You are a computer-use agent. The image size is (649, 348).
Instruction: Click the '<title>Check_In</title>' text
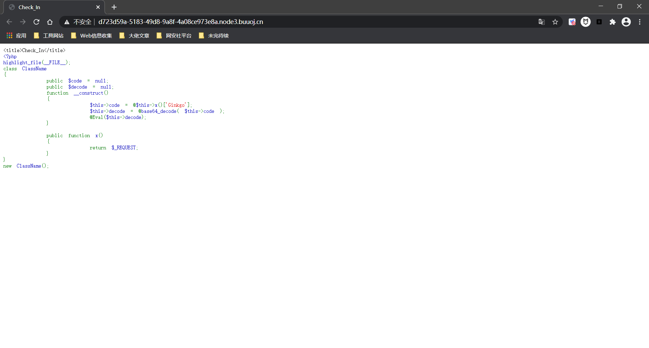[34, 50]
